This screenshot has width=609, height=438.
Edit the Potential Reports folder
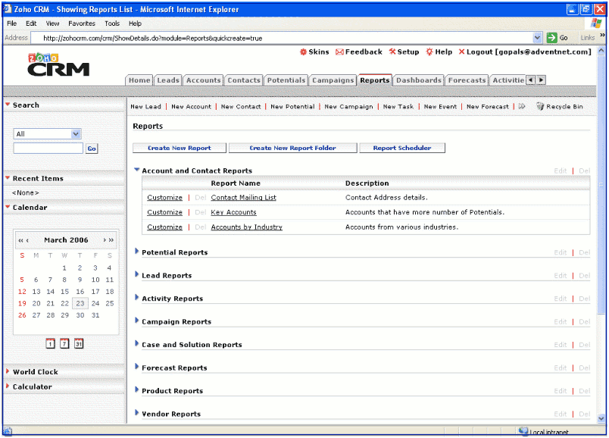pyautogui.click(x=560, y=252)
